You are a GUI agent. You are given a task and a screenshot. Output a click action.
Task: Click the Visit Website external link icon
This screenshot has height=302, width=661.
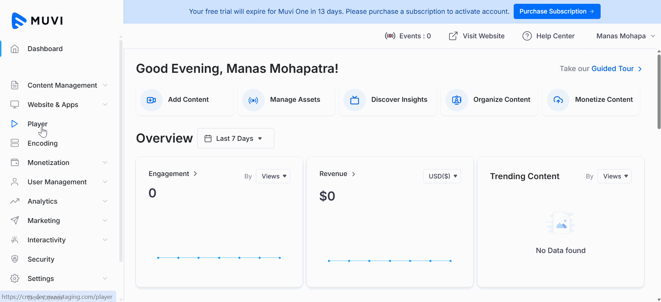(x=453, y=36)
